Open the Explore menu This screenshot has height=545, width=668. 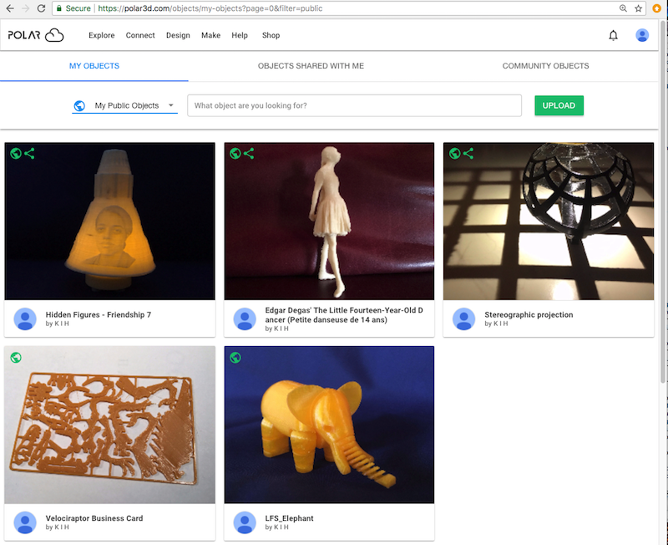coord(101,35)
